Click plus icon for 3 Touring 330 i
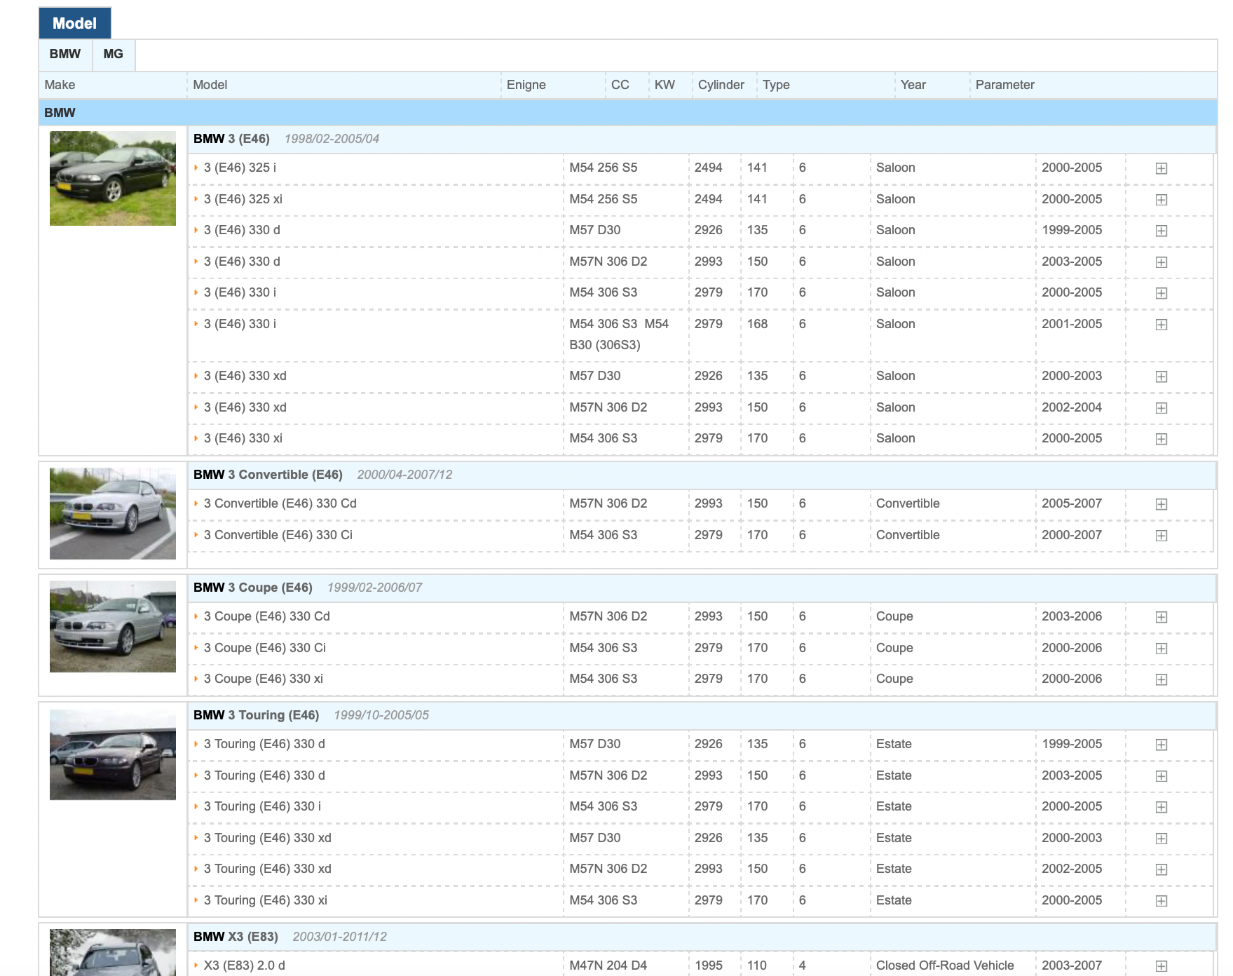 1161,807
